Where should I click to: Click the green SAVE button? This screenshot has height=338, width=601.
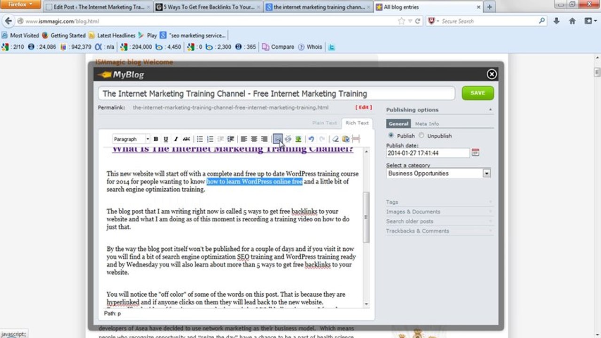[x=477, y=93]
